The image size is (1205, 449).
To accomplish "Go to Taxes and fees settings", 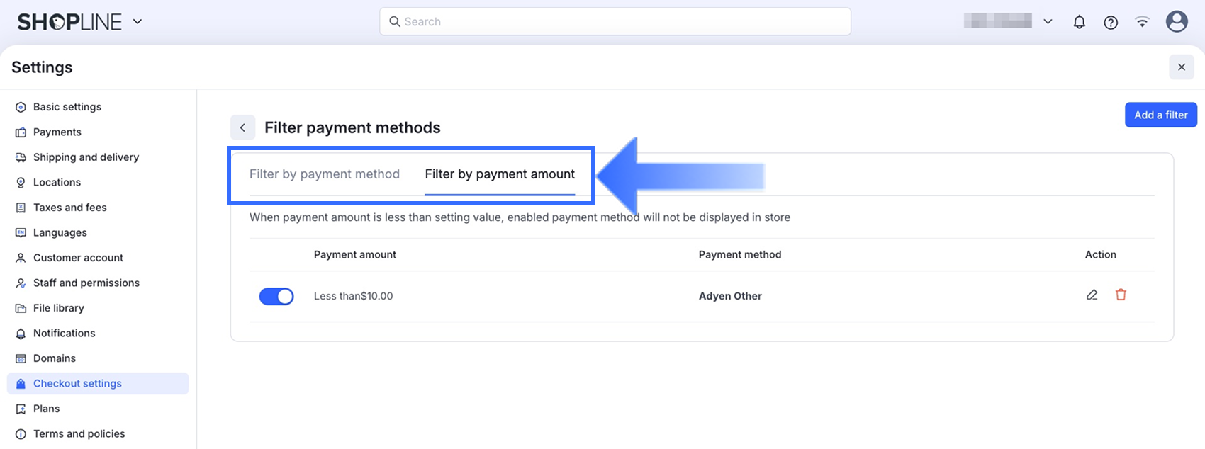I will [69, 208].
